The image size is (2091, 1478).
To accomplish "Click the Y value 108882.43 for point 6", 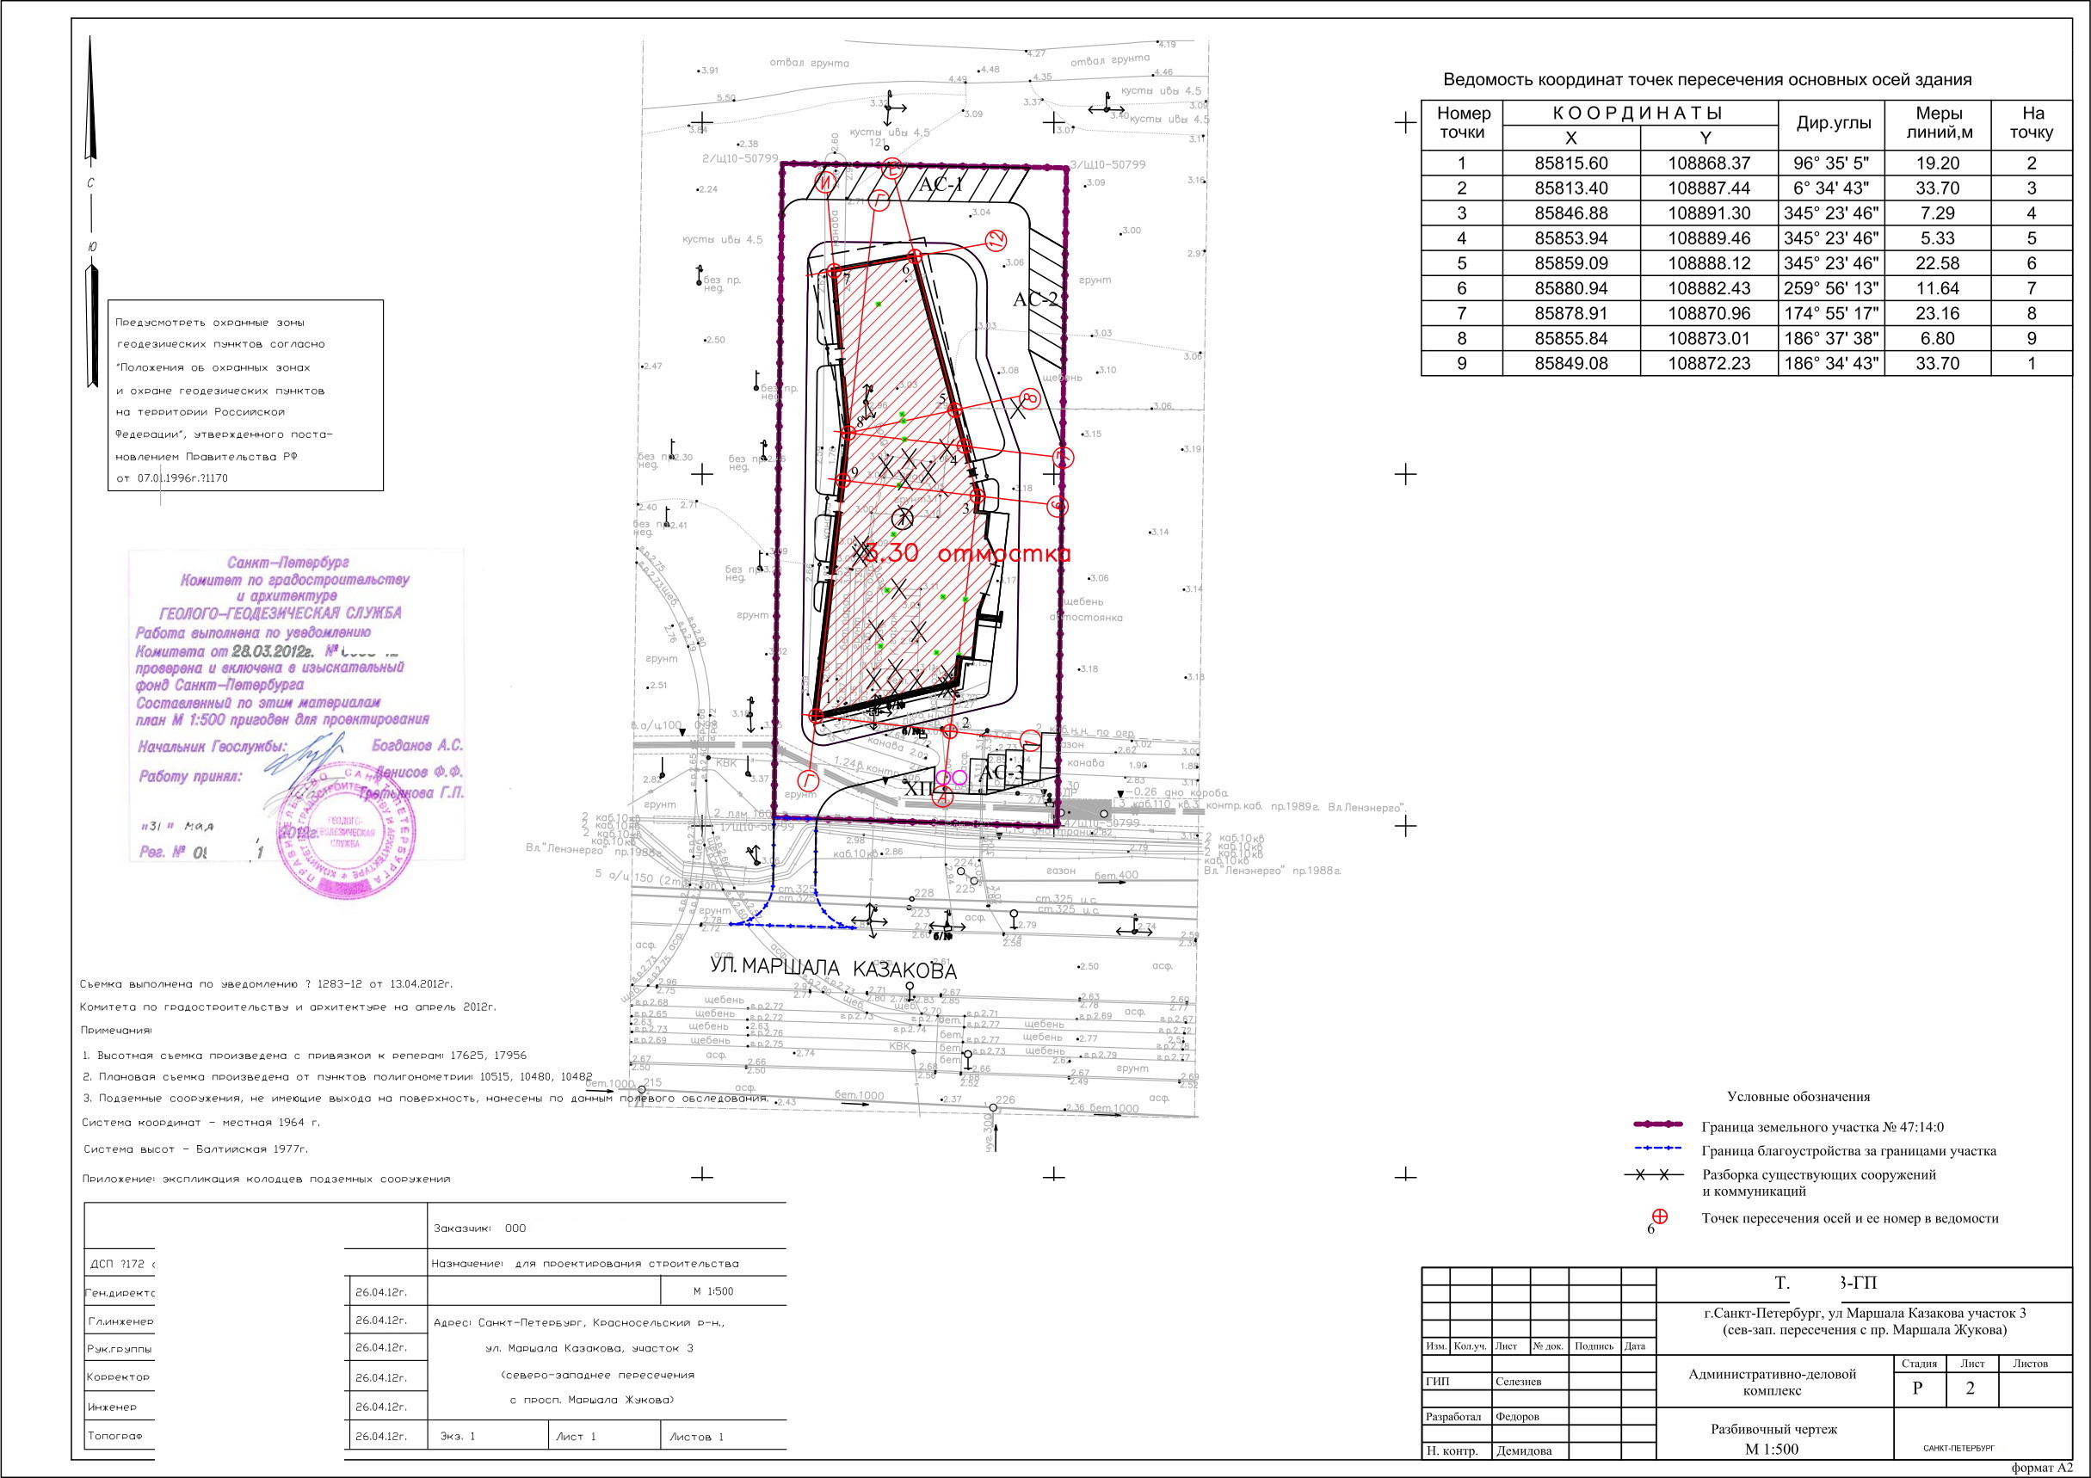I will (x=1708, y=289).
